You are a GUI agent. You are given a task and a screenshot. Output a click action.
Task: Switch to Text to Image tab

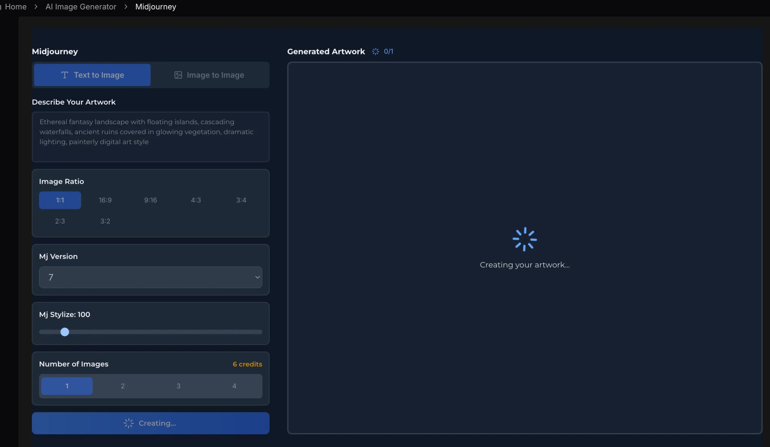coord(92,75)
